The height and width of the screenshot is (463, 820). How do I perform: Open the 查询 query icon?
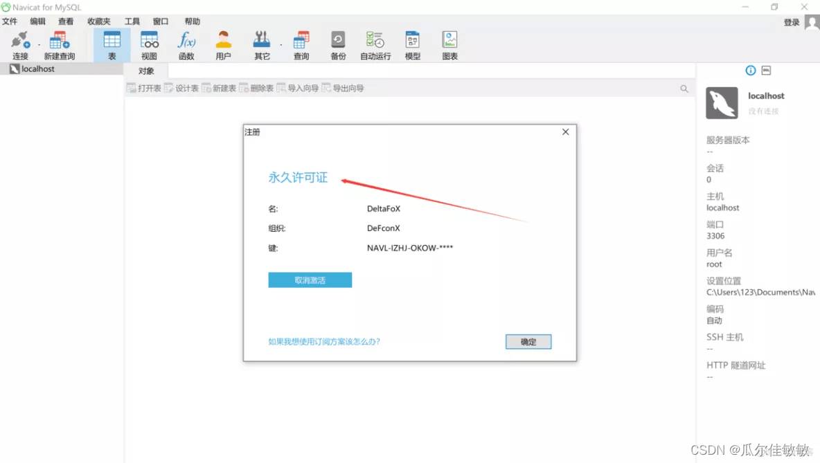(x=301, y=46)
